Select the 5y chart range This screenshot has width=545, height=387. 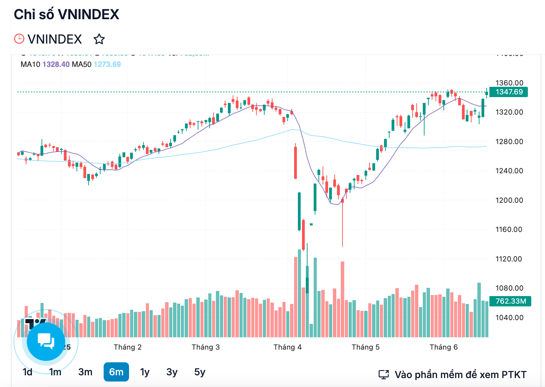pyautogui.click(x=200, y=372)
